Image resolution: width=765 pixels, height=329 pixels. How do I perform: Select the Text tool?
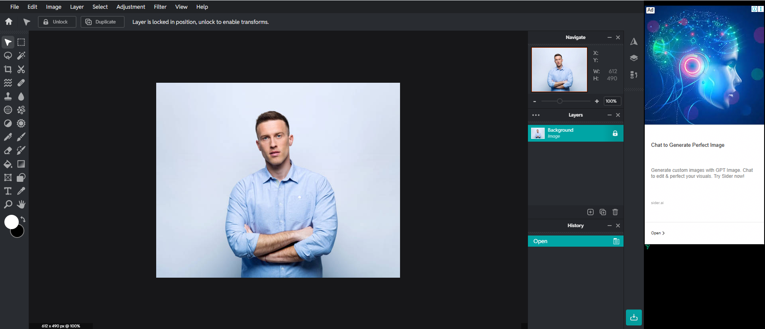click(8, 191)
